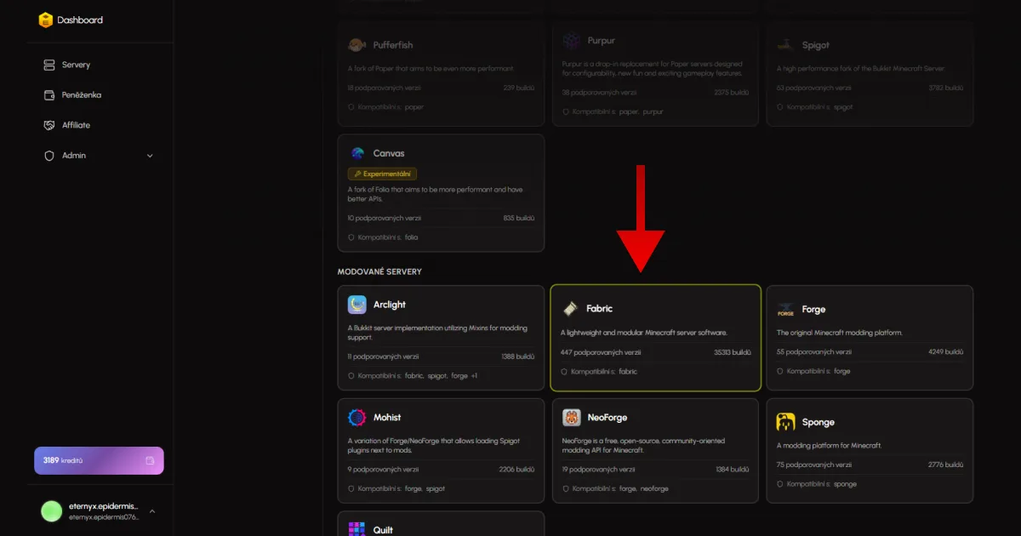The height and width of the screenshot is (536, 1021).
Task: Click the wallet icon in credits banner
Action: click(x=150, y=460)
